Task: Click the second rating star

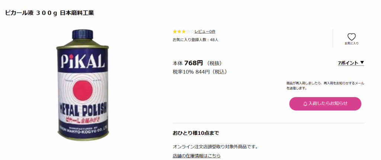Action: click(x=179, y=32)
